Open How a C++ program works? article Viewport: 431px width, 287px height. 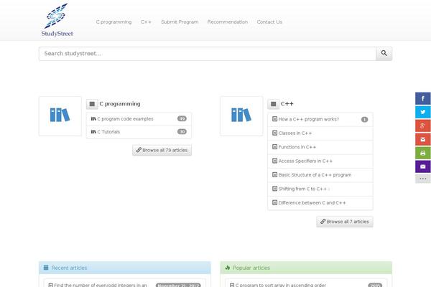(x=308, y=119)
